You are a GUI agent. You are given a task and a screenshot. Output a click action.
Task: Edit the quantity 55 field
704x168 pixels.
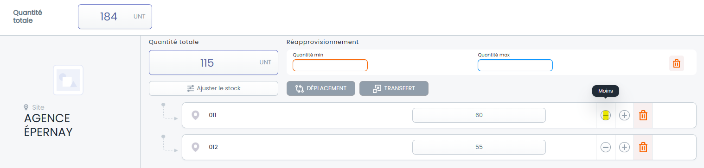click(479, 147)
